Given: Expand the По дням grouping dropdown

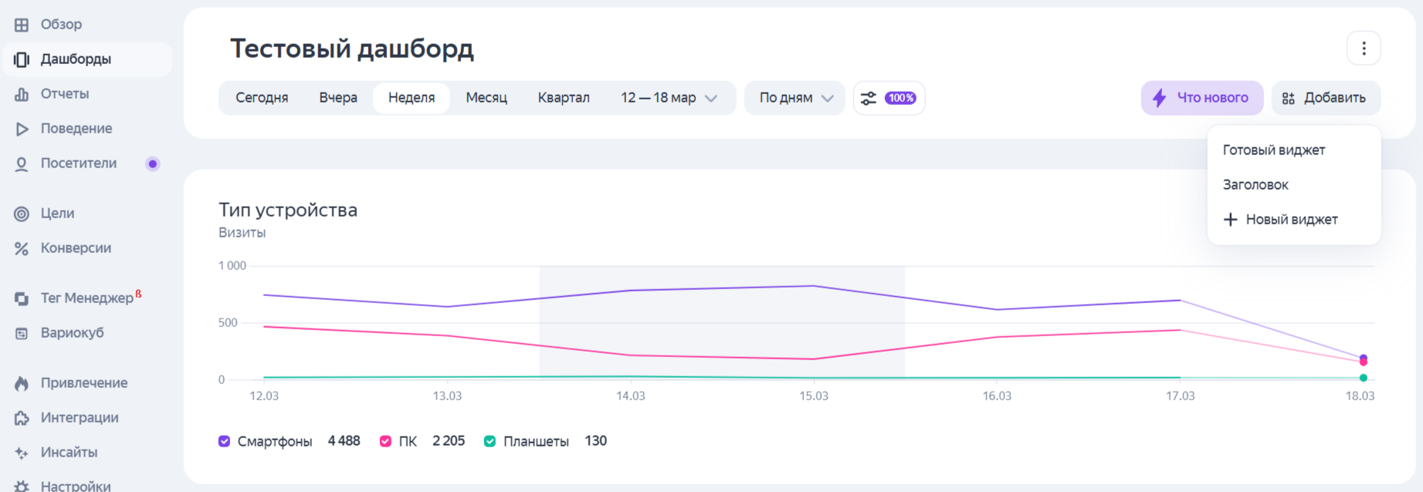Looking at the screenshot, I should coord(795,98).
